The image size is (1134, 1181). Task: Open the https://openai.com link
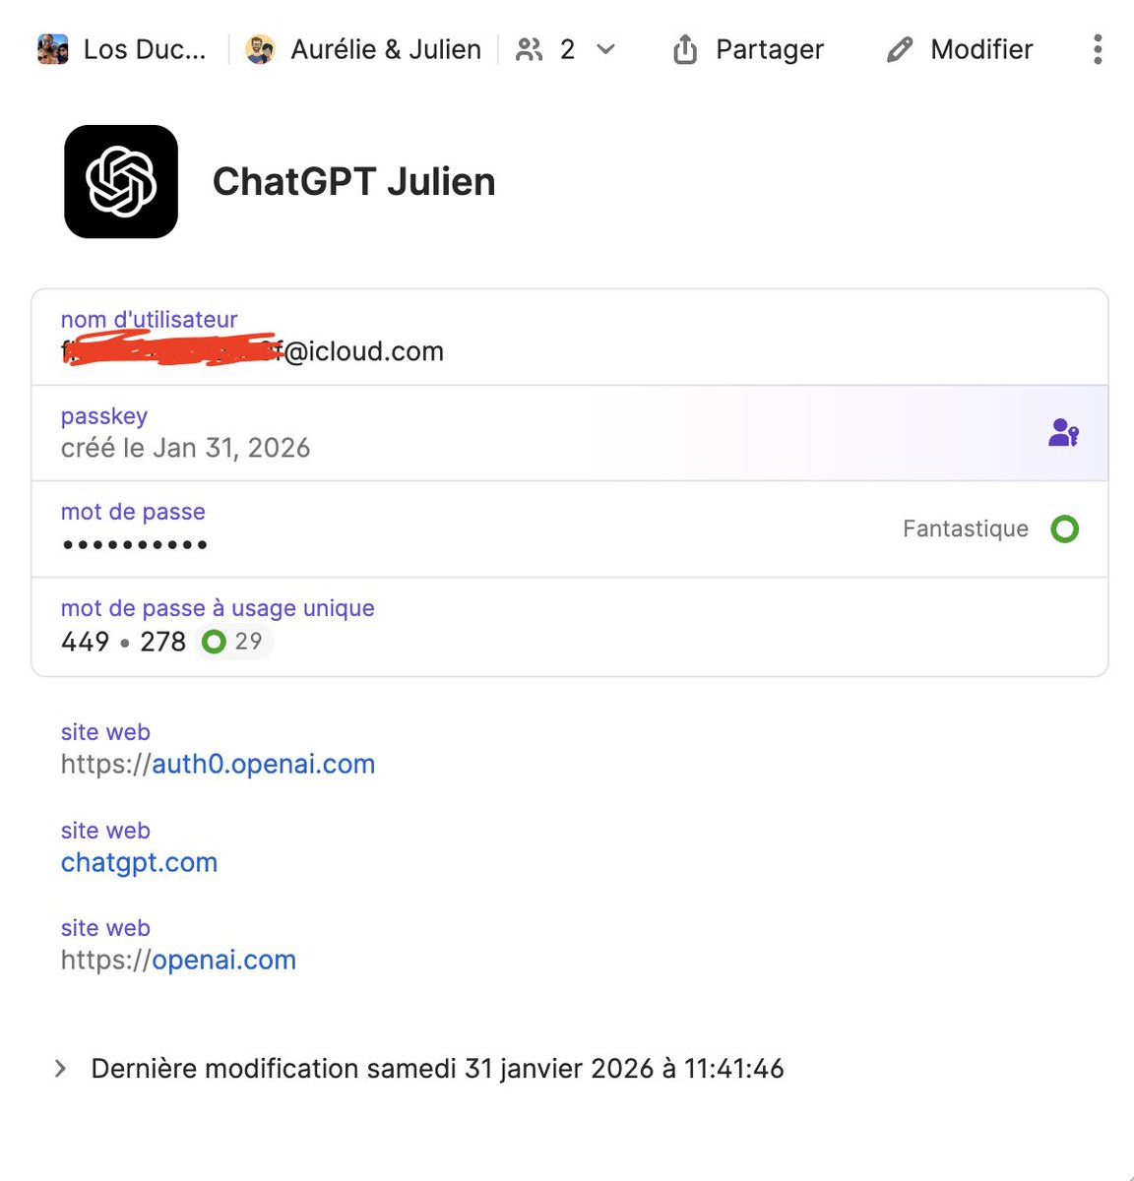[x=178, y=960]
